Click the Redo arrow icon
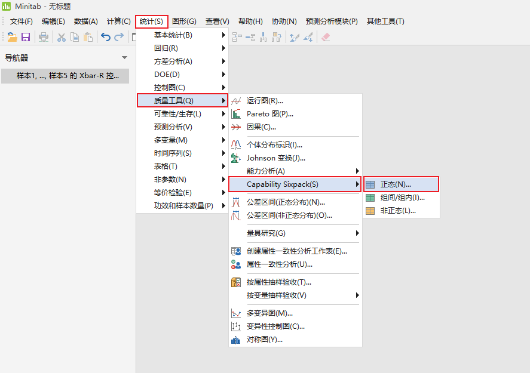This screenshot has width=530, height=373. tap(119, 37)
